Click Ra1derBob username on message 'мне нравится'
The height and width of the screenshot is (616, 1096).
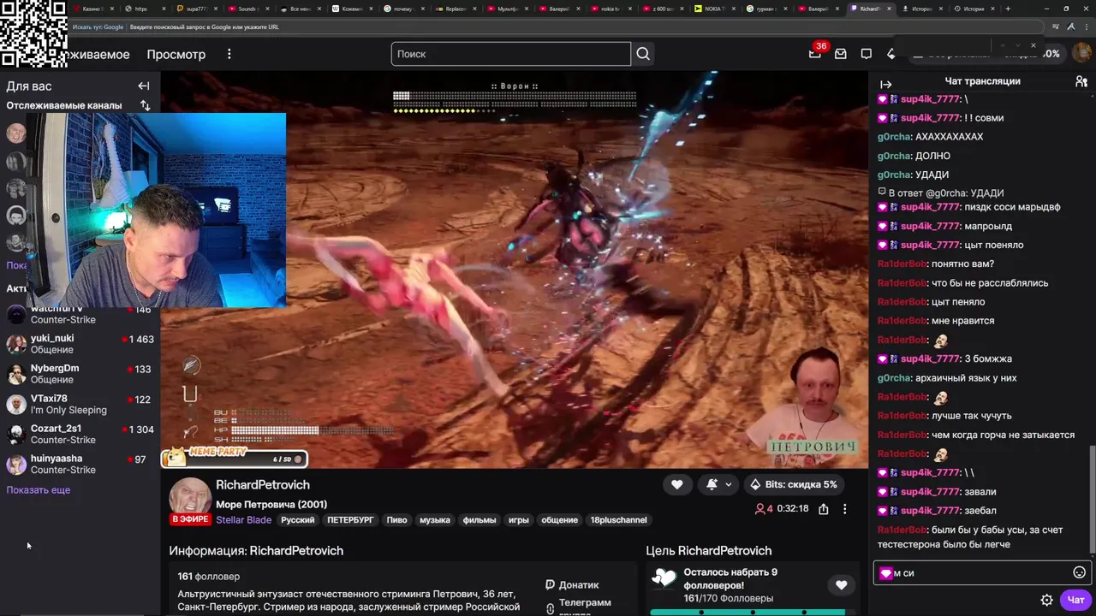[x=902, y=321]
